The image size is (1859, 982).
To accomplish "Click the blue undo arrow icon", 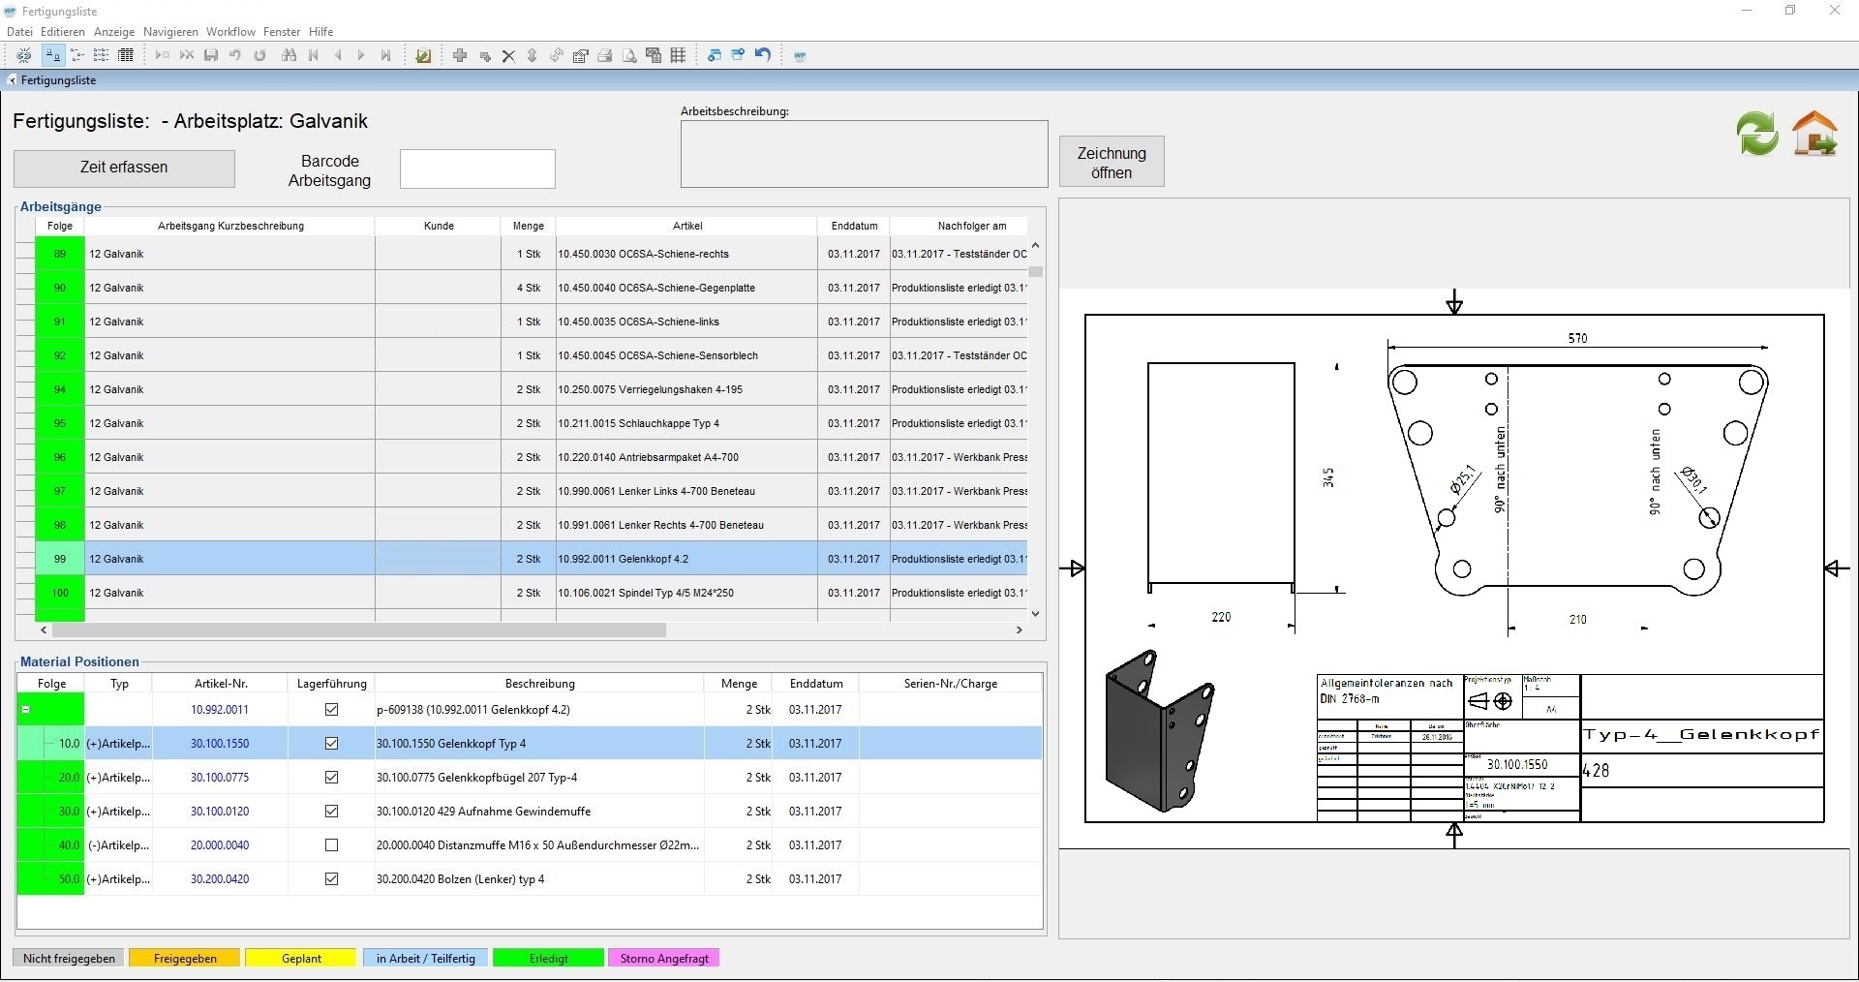I will point(763,56).
